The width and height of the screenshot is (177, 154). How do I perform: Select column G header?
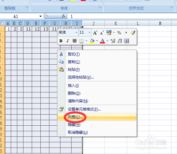point(55,23)
